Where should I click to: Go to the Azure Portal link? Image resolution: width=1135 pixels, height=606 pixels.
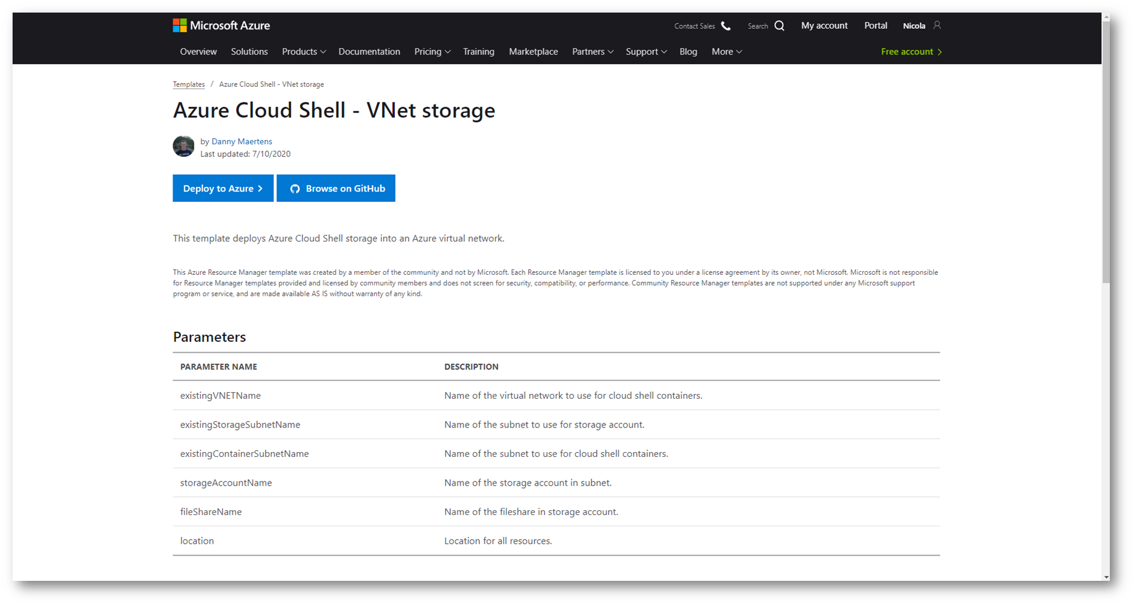[x=876, y=25]
